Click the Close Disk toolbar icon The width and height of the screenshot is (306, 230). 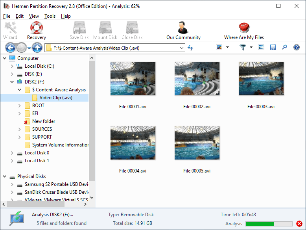(132, 28)
